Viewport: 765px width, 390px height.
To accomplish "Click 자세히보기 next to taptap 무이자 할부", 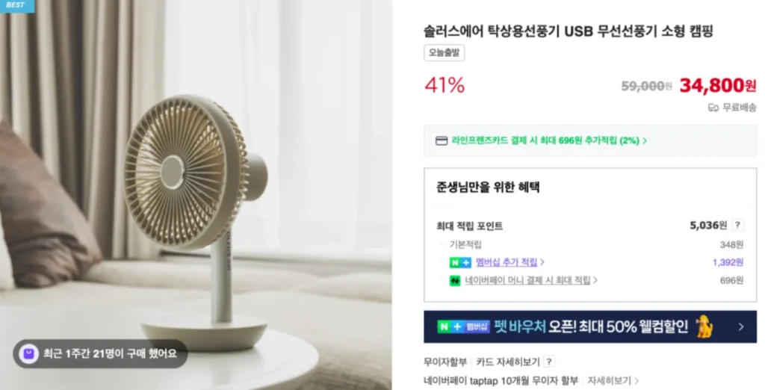I will (609, 380).
